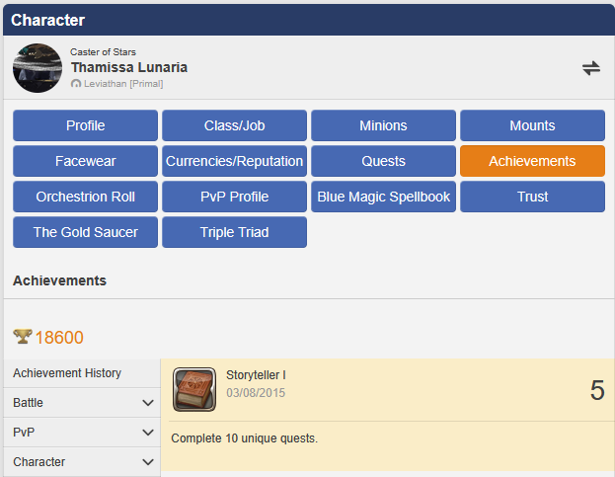The width and height of the screenshot is (615, 477).
Task: Click the Storyteller I point value 5
Action: click(597, 390)
